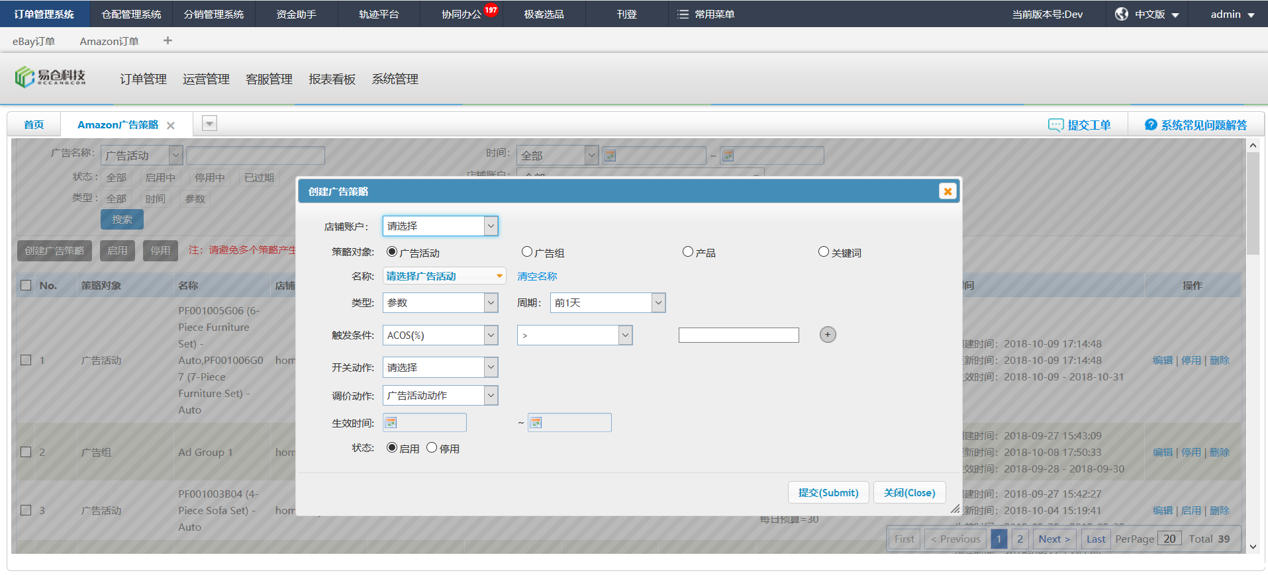Screen dimensions: 1268x575
Task: Open the 运营管理 menu
Action: point(206,79)
